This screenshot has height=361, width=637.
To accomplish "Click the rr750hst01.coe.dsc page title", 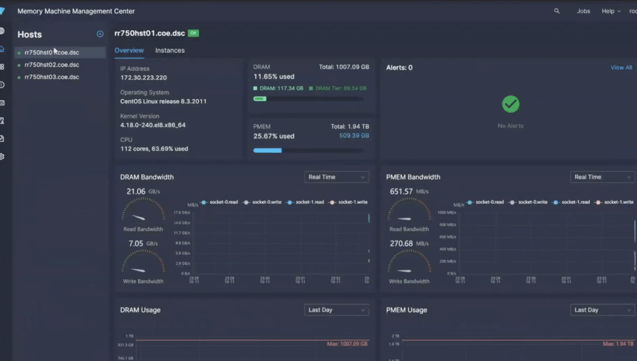I will [x=150, y=33].
